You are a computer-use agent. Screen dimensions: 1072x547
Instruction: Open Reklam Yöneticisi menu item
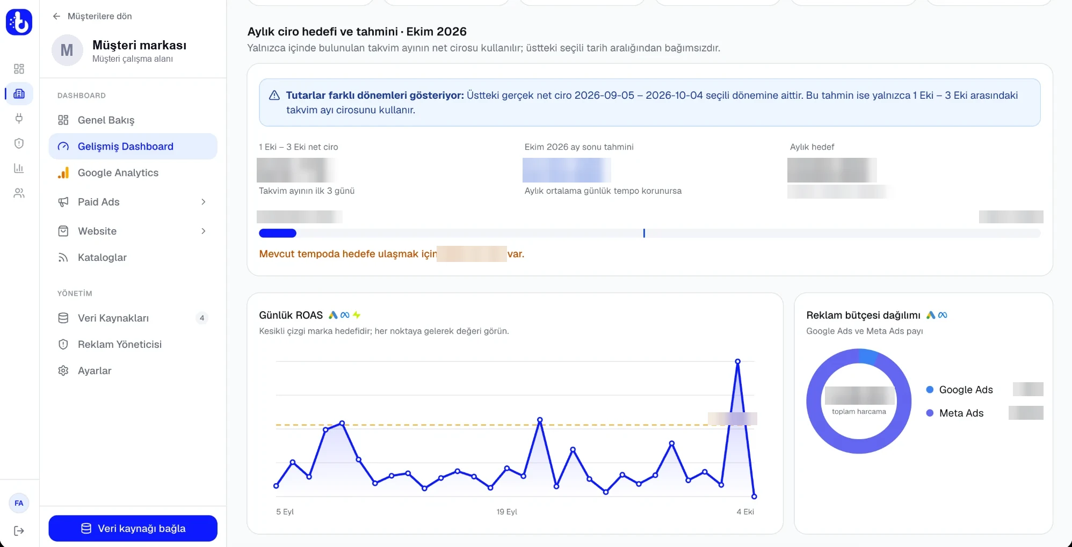[x=133, y=344]
